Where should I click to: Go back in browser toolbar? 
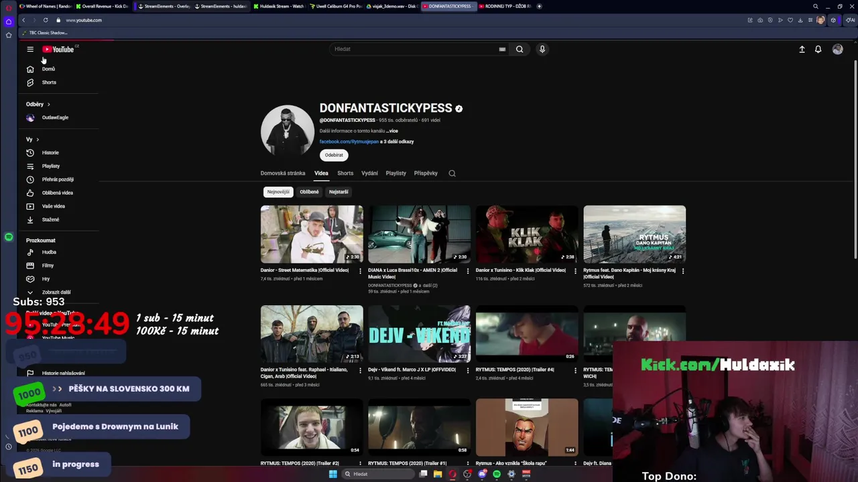coord(23,20)
